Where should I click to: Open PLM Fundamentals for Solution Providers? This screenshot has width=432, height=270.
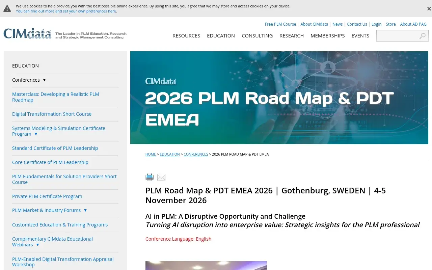point(64,179)
